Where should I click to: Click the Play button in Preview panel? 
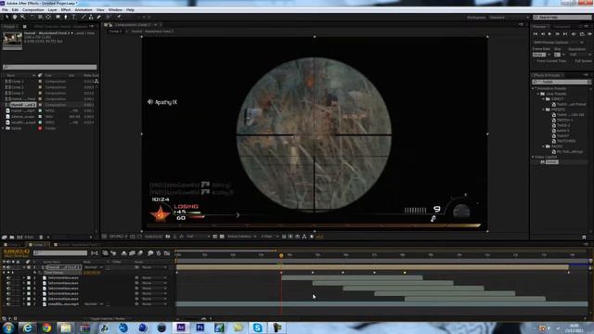coord(550,34)
